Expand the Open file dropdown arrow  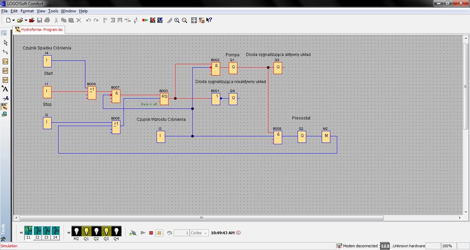[x=26, y=20]
